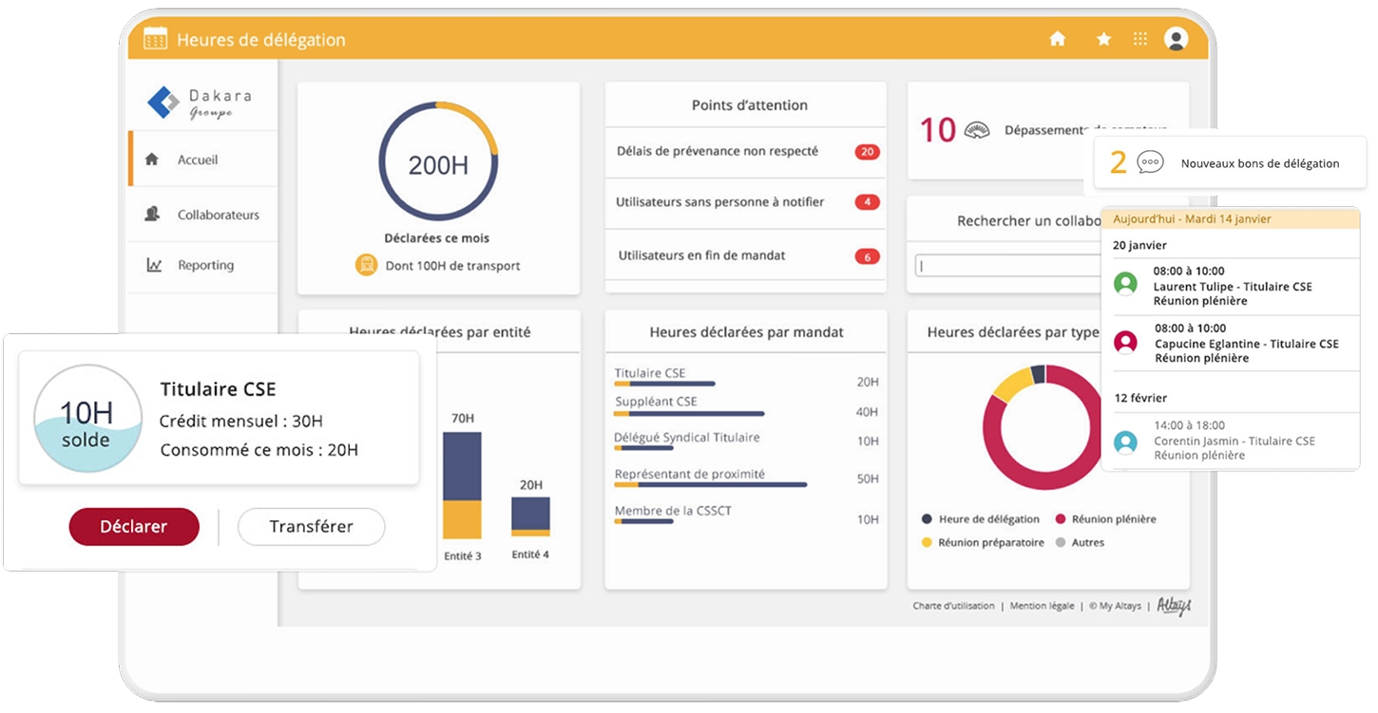This screenshot has width=1378, height=713.
Task: Select the Utilisateurs en fin de mandat row
Action: coord(701,255)
